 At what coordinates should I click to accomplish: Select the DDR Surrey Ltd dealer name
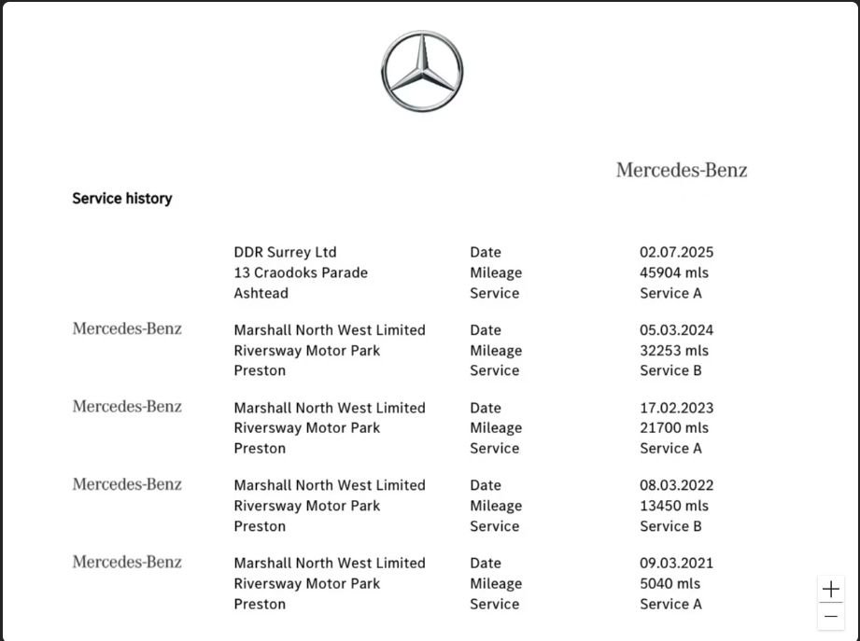tap(285, 252)
